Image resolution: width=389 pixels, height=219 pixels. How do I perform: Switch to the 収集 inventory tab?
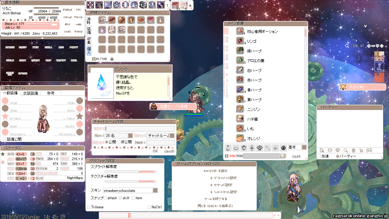(89, 40)
